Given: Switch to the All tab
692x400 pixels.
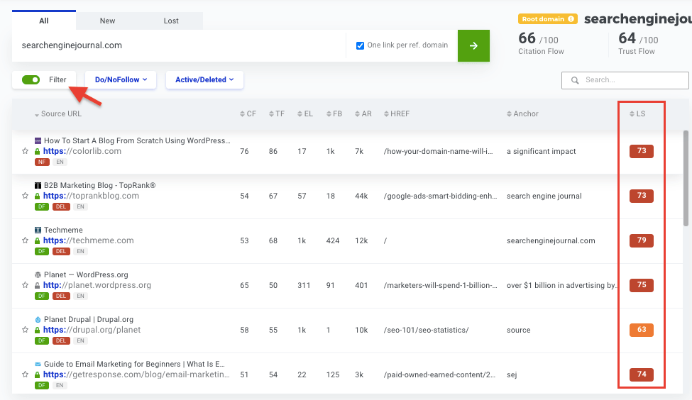Looking at the screenshot, I should click(44, 21).
